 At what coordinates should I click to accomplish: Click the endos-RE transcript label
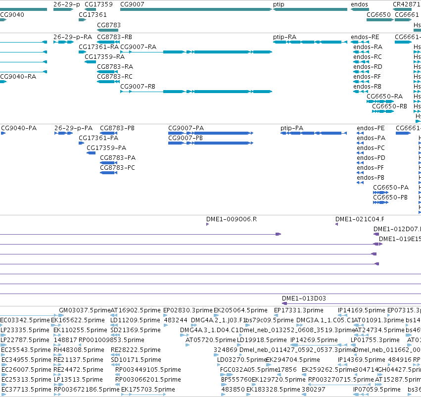pyautogui.click(x=365, y=37)
